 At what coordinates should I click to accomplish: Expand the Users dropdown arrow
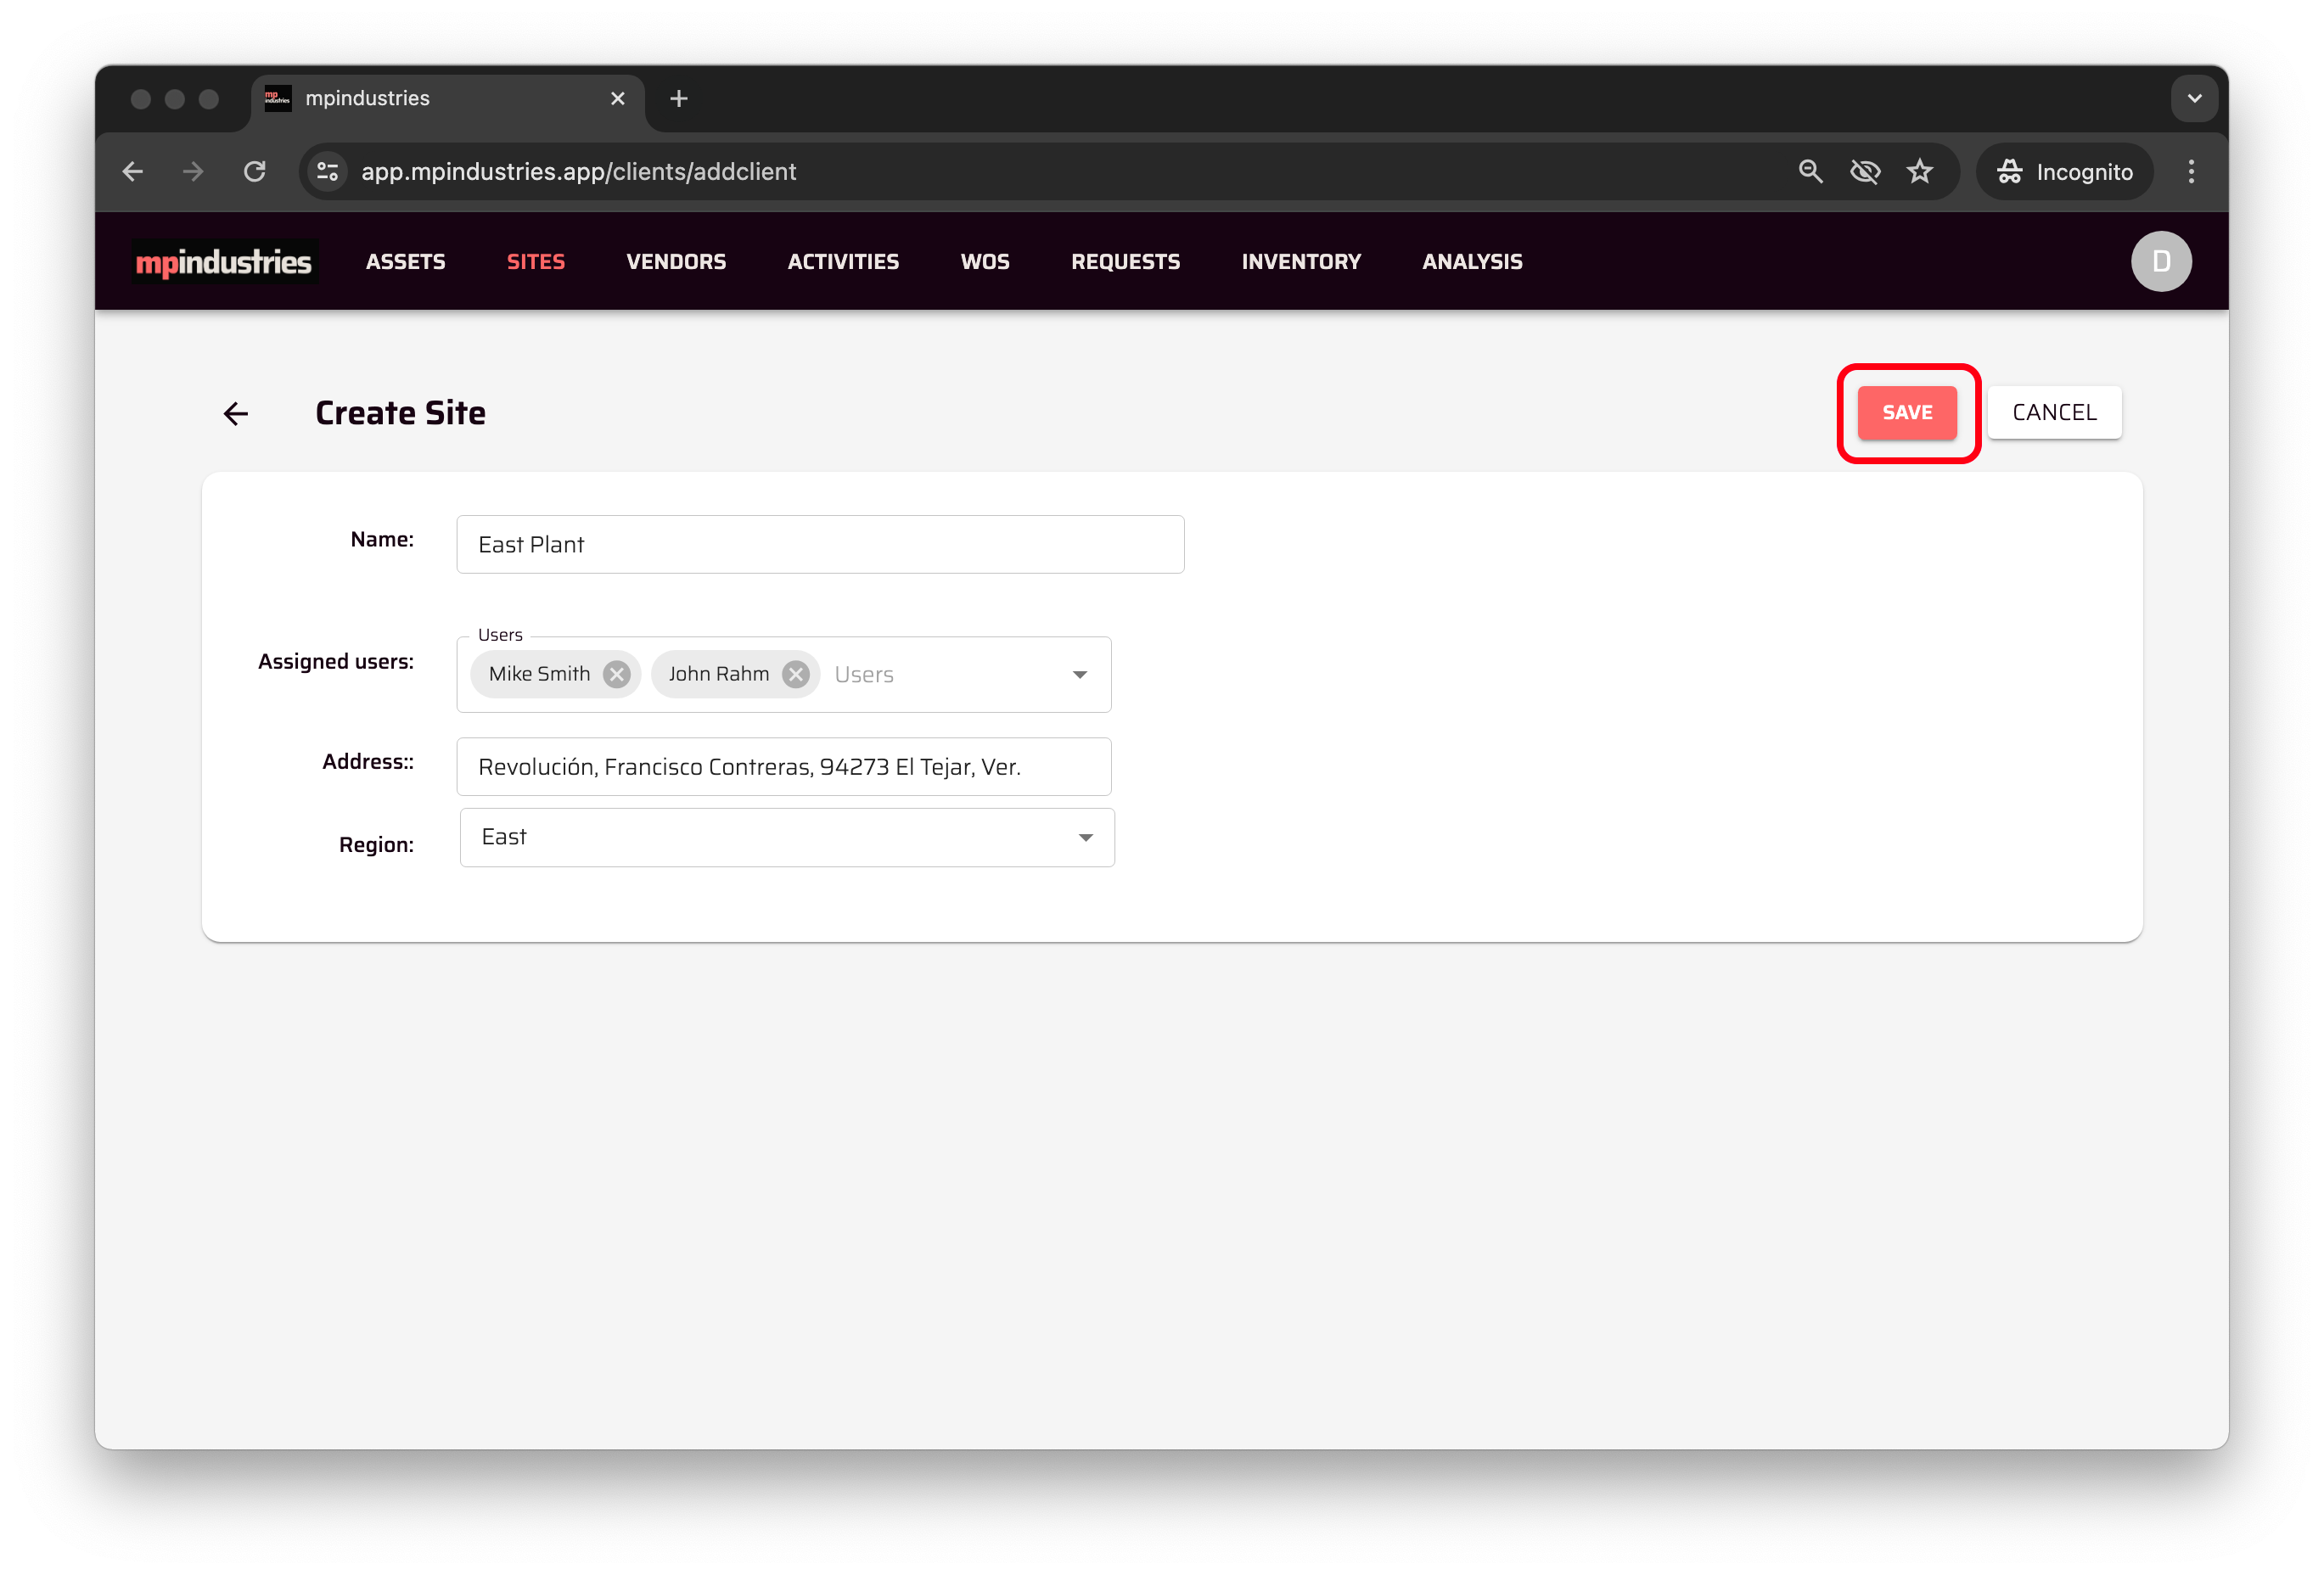[x=1079, y=675]
